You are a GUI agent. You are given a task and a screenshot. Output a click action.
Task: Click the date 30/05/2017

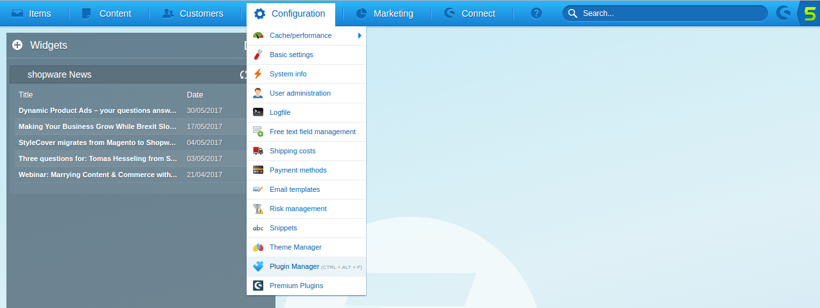[x=204, y=110]
